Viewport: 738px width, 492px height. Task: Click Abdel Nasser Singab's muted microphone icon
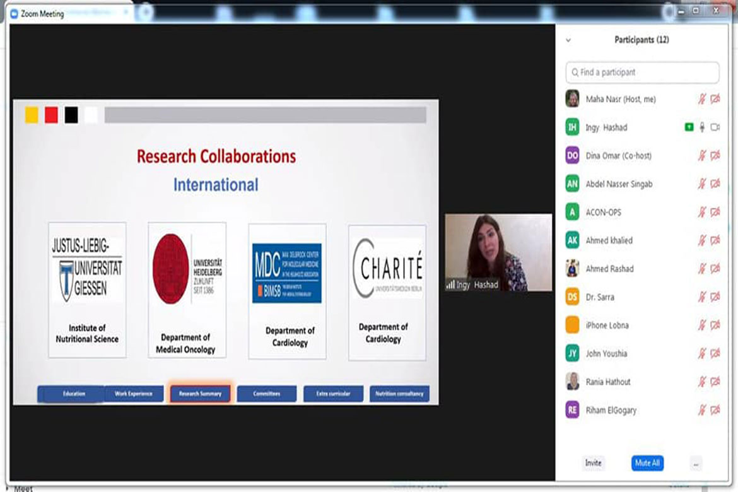pos(702,184)
